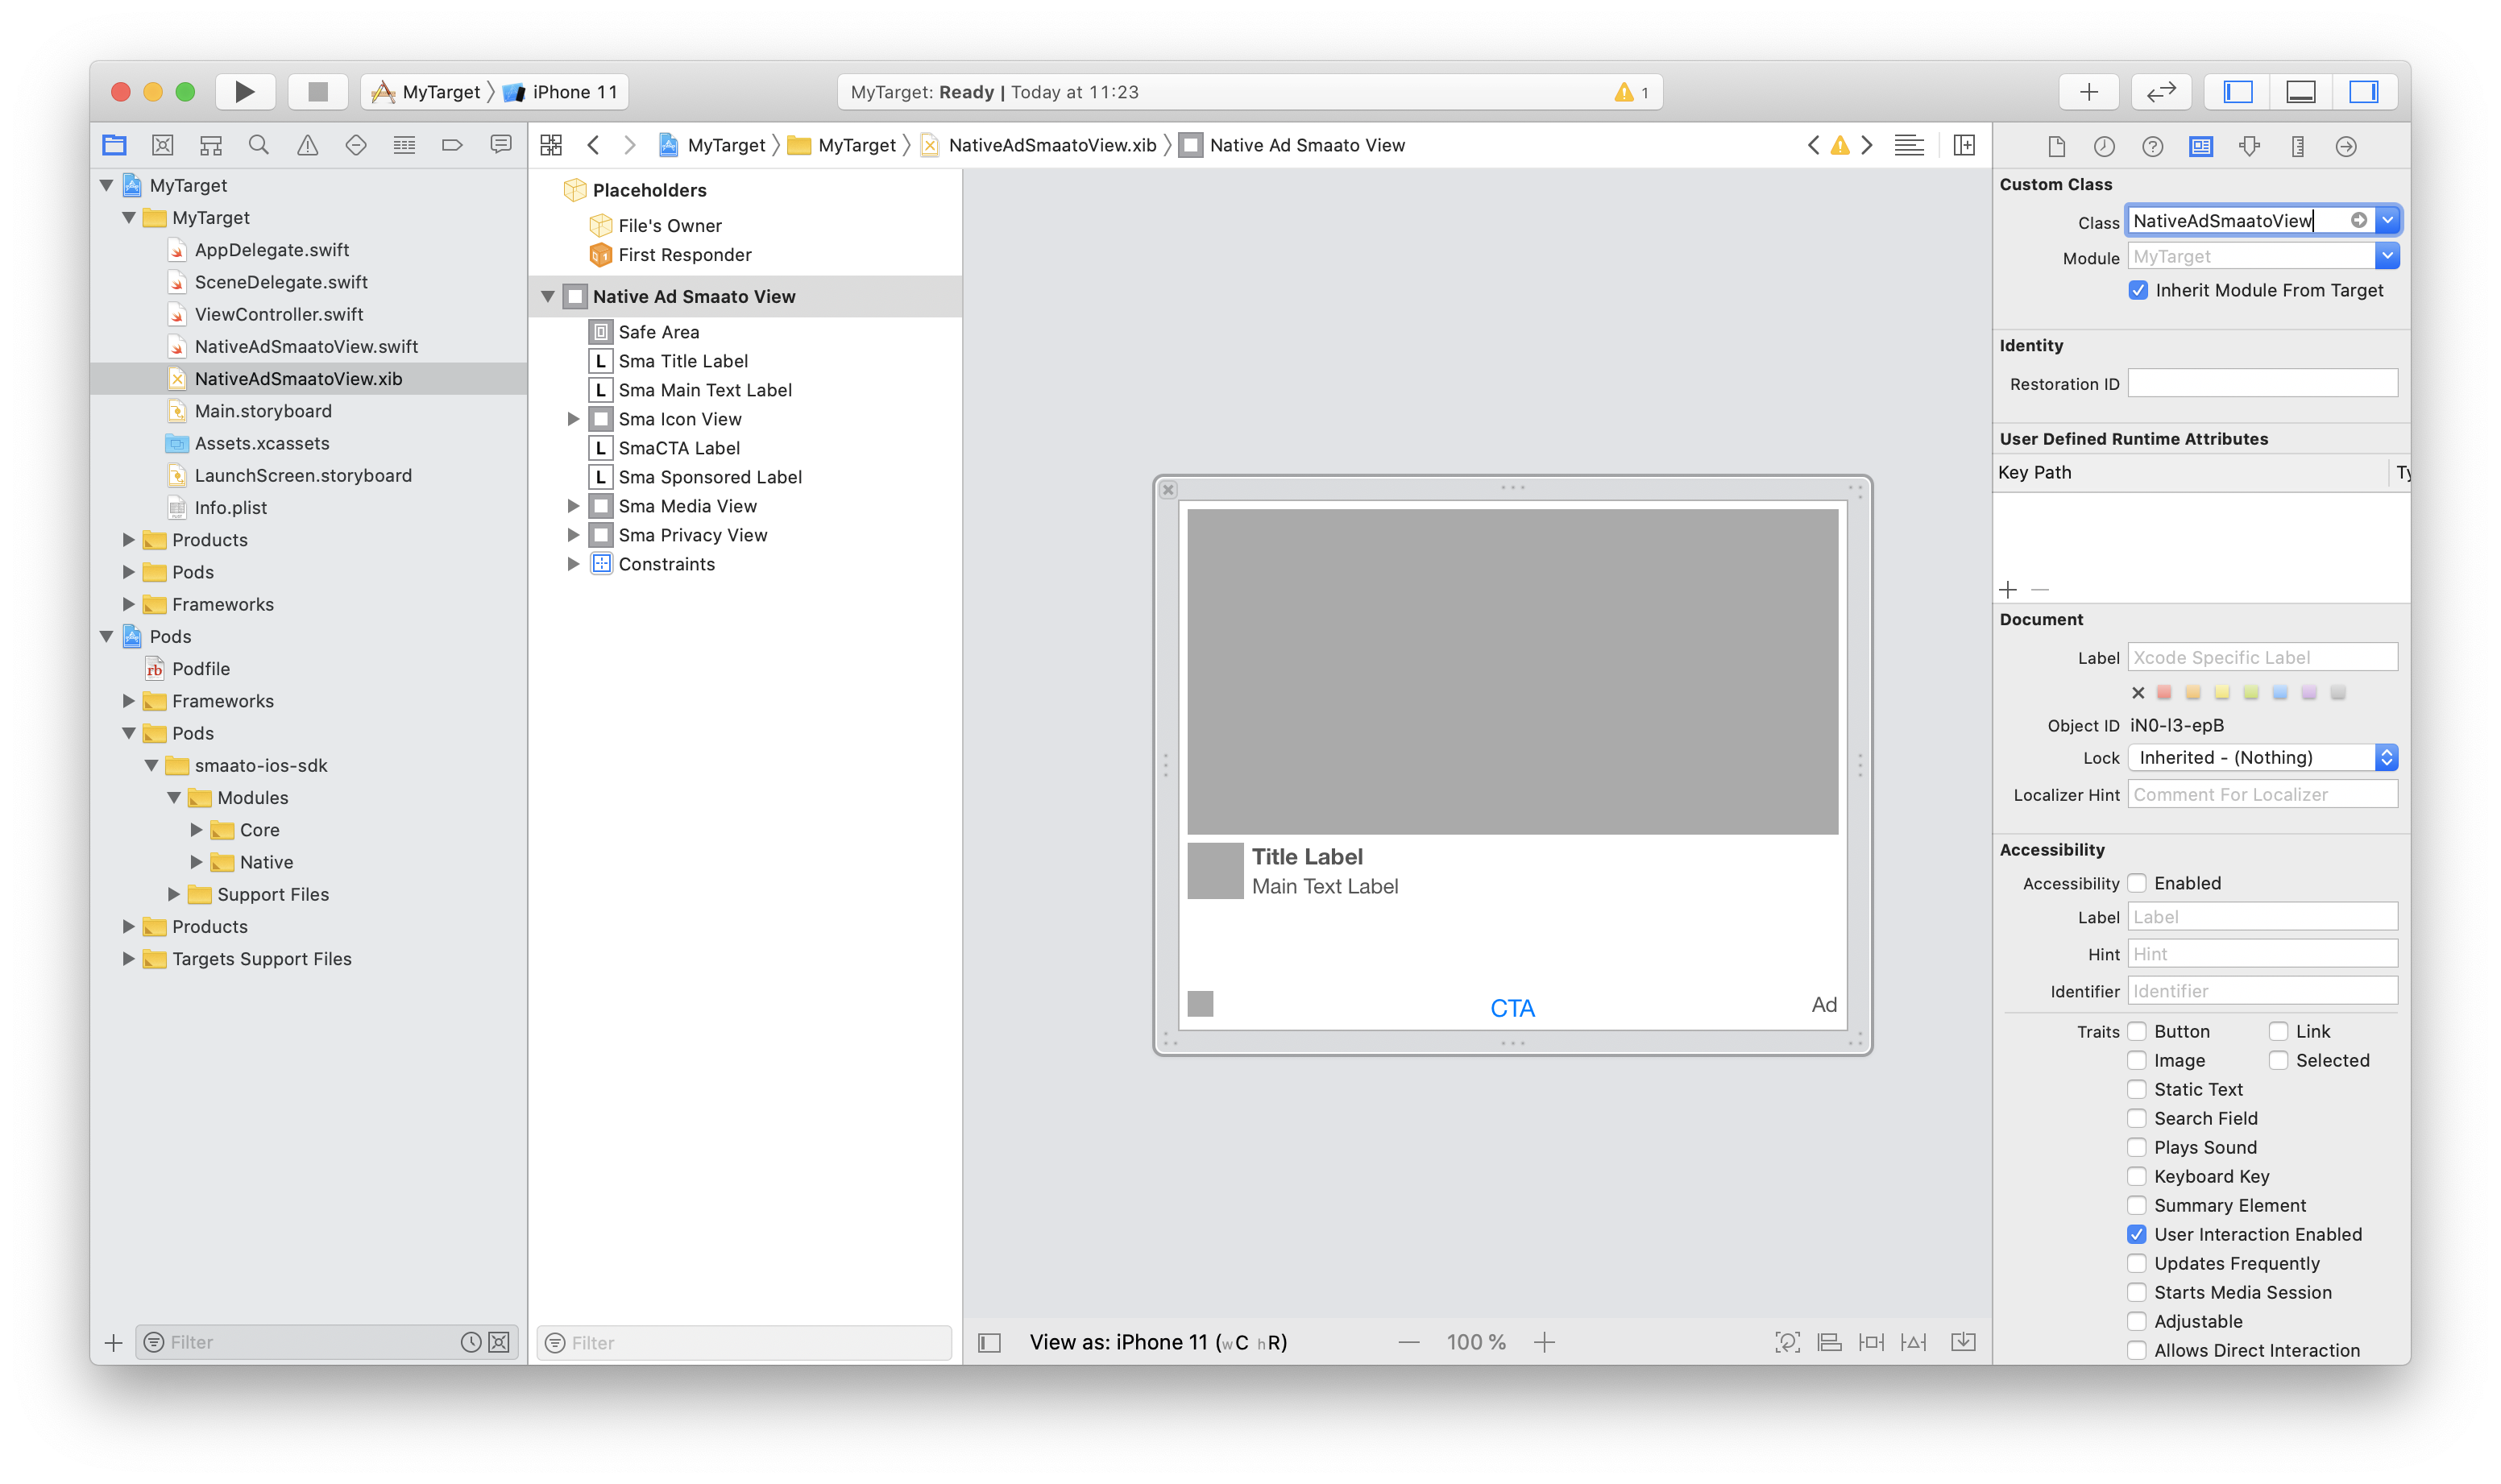2501x1484 pixels.
Task: Enable the Accessibility Enabled checkbox
Action: click(x=2136, y=883)
